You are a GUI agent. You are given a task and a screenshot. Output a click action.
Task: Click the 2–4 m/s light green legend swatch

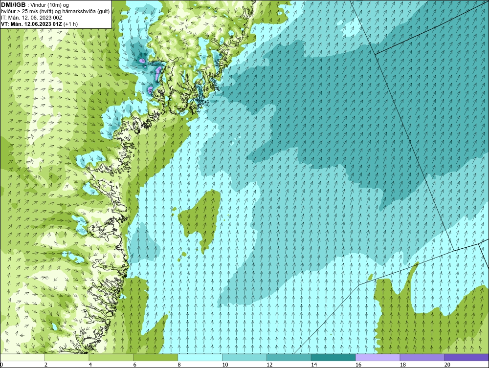(x=67, y=357)
